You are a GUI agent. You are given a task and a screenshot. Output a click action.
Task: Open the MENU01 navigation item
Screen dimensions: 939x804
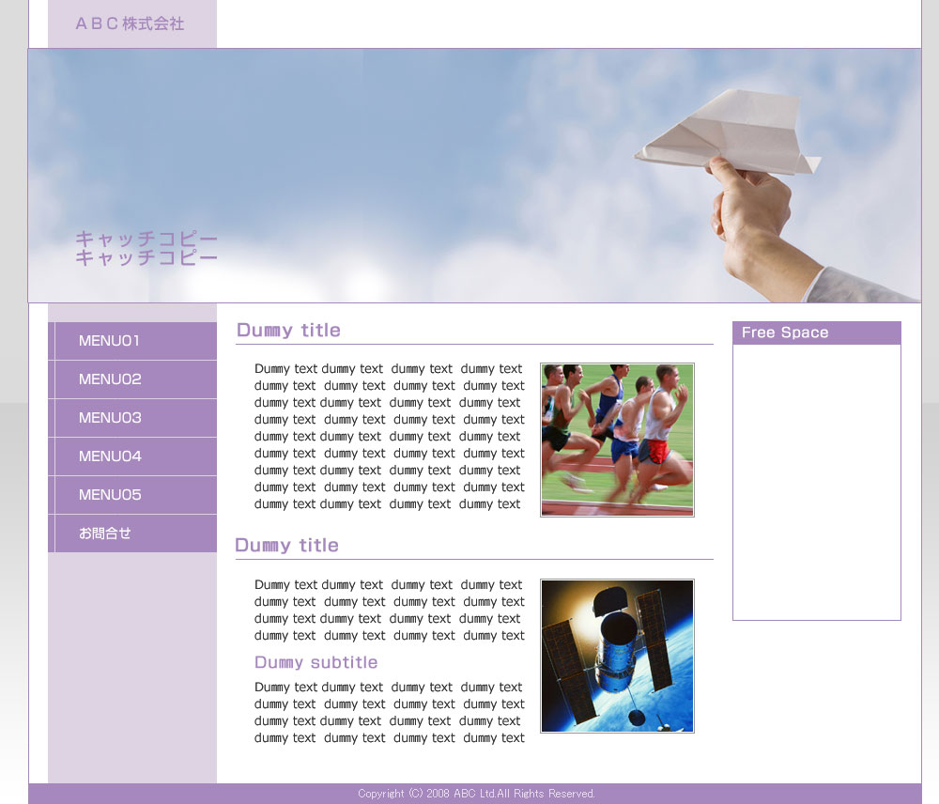click(x=132, y=341)
